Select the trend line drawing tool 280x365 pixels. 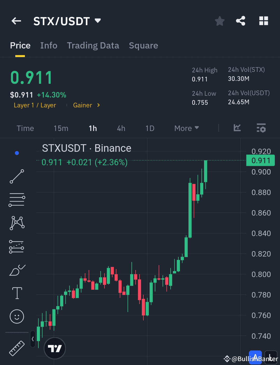[x=17, y=176]
